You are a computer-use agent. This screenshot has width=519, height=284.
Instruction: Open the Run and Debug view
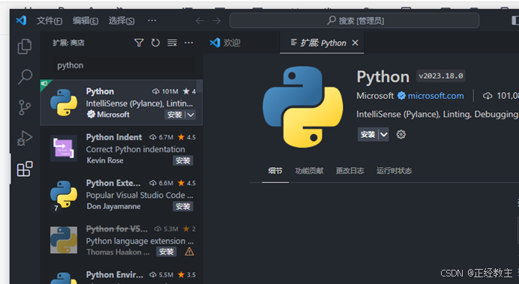tap(25, 138)
